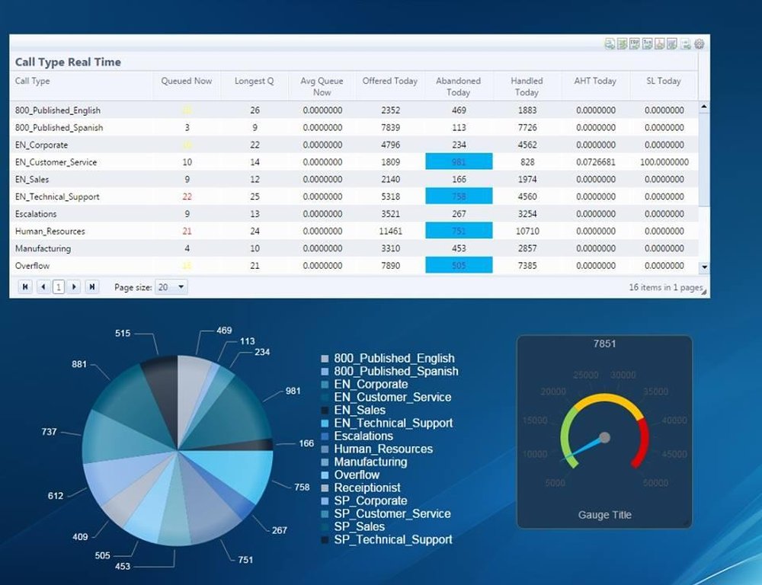Click the 100.0000000 SL Today value
The width and height of the screenshot is (762, 585).
(x=664, y=162)
